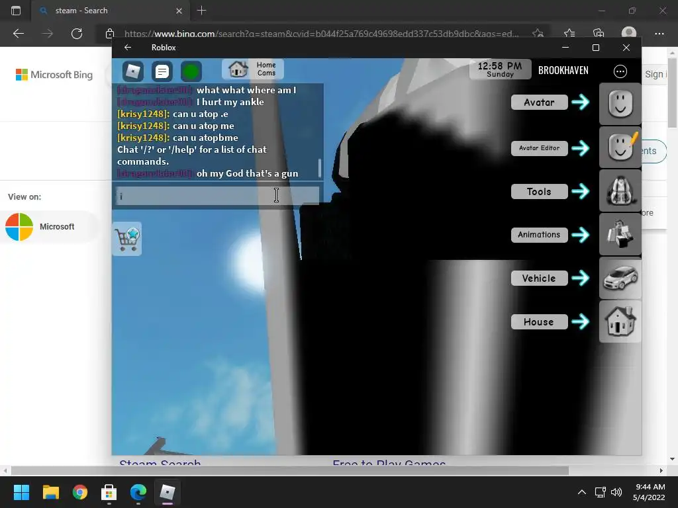Open the Brookhaven three-dot options menu
Viewport: 678px width, 508px height.
click(620, 71)
